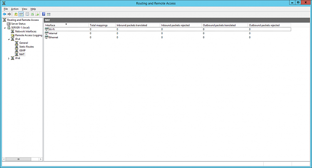This screenshot has width=312, height=168.
Task: Select the SERVER-1 (local) node
Action: pyautogui.click(x=20, y=27)
